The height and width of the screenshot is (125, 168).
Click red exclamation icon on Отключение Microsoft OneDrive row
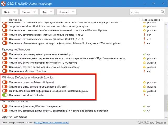click(x=144, y=71)
